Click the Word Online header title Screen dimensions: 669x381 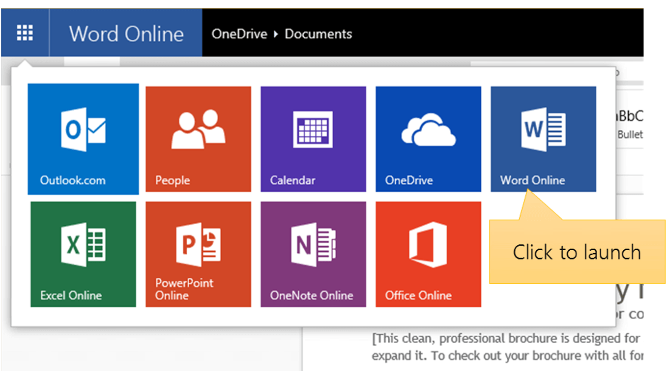(126, 34)
